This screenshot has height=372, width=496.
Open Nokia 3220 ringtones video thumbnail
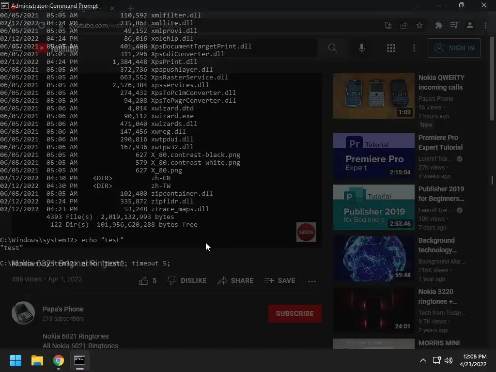[373, 310]
